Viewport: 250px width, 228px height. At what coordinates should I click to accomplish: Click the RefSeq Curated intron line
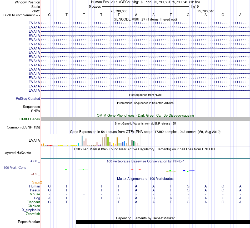coord(145,99)
